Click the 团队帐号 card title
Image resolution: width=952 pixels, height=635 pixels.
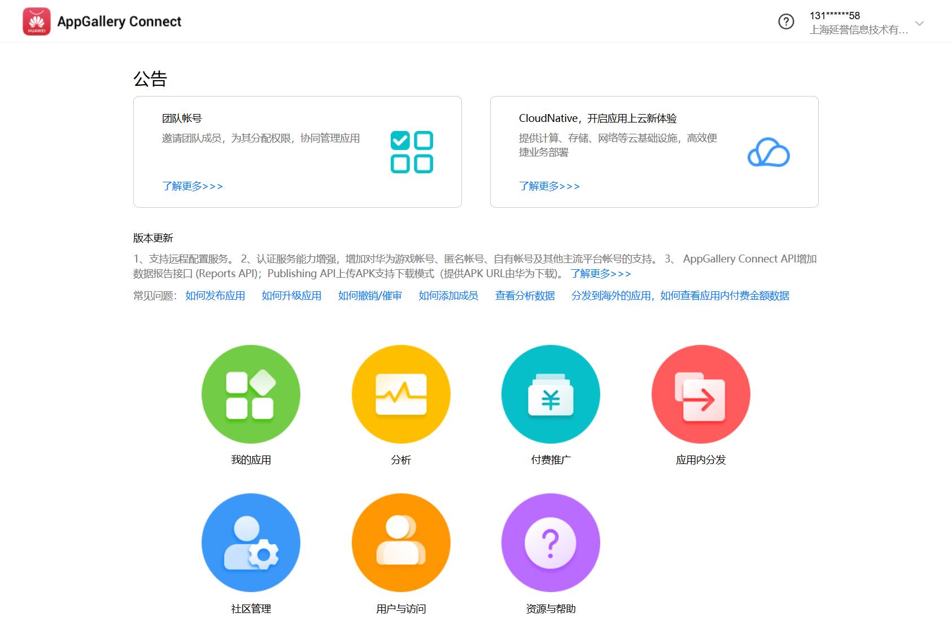coord(182,119)
